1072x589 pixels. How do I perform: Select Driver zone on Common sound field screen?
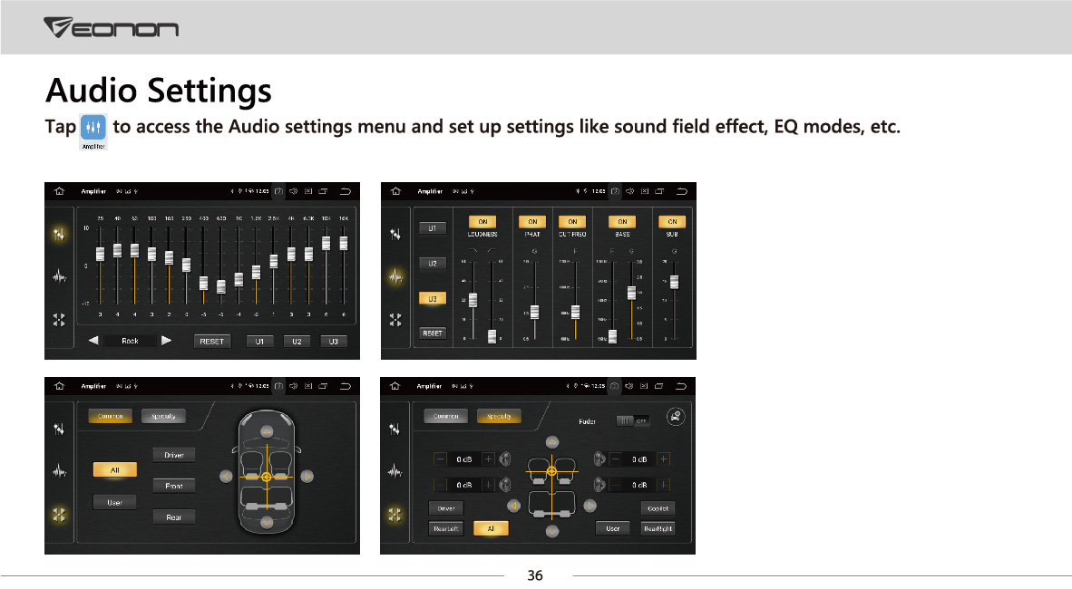[x=174, y=455]
